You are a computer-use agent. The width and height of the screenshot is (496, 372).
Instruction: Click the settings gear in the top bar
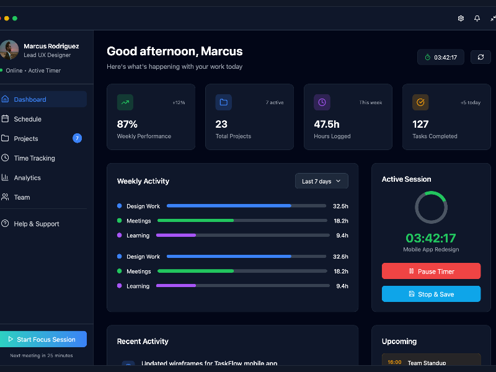(461, 19)
